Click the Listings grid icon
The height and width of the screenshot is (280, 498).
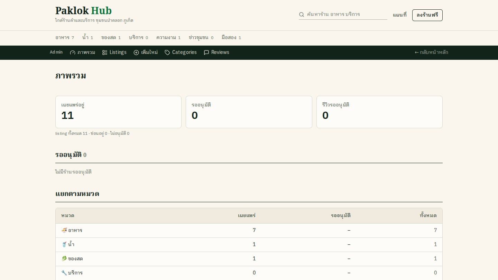tap(105, 53)
